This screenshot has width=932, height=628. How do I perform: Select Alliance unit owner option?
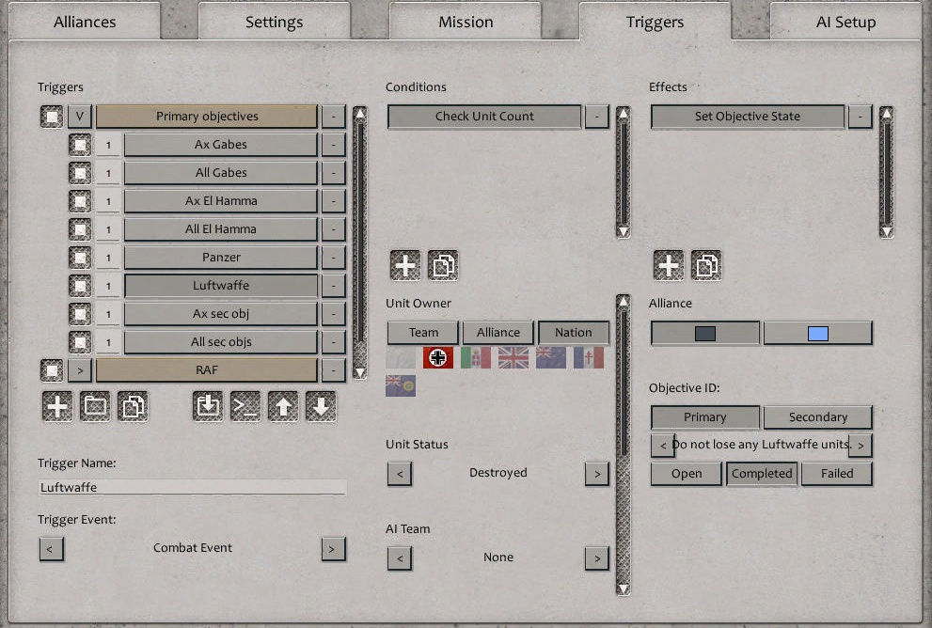[x=498, y=333]
